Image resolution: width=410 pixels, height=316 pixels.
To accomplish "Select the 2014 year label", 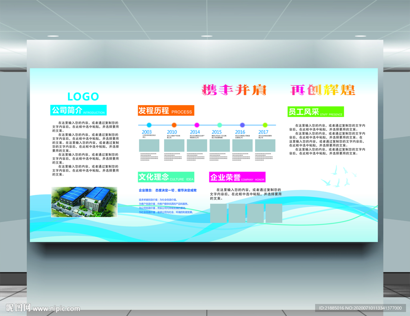I will (195, 132).
